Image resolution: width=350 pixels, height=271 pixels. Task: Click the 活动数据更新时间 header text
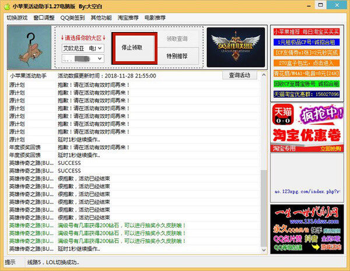107,76
